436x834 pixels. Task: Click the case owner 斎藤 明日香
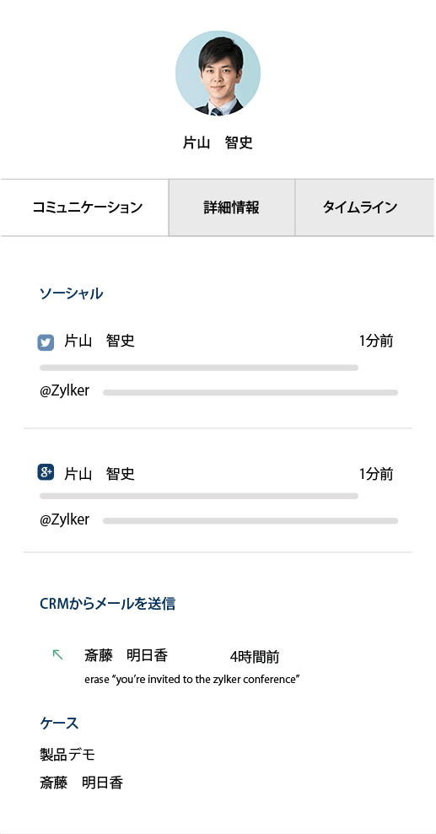point(81,783)
